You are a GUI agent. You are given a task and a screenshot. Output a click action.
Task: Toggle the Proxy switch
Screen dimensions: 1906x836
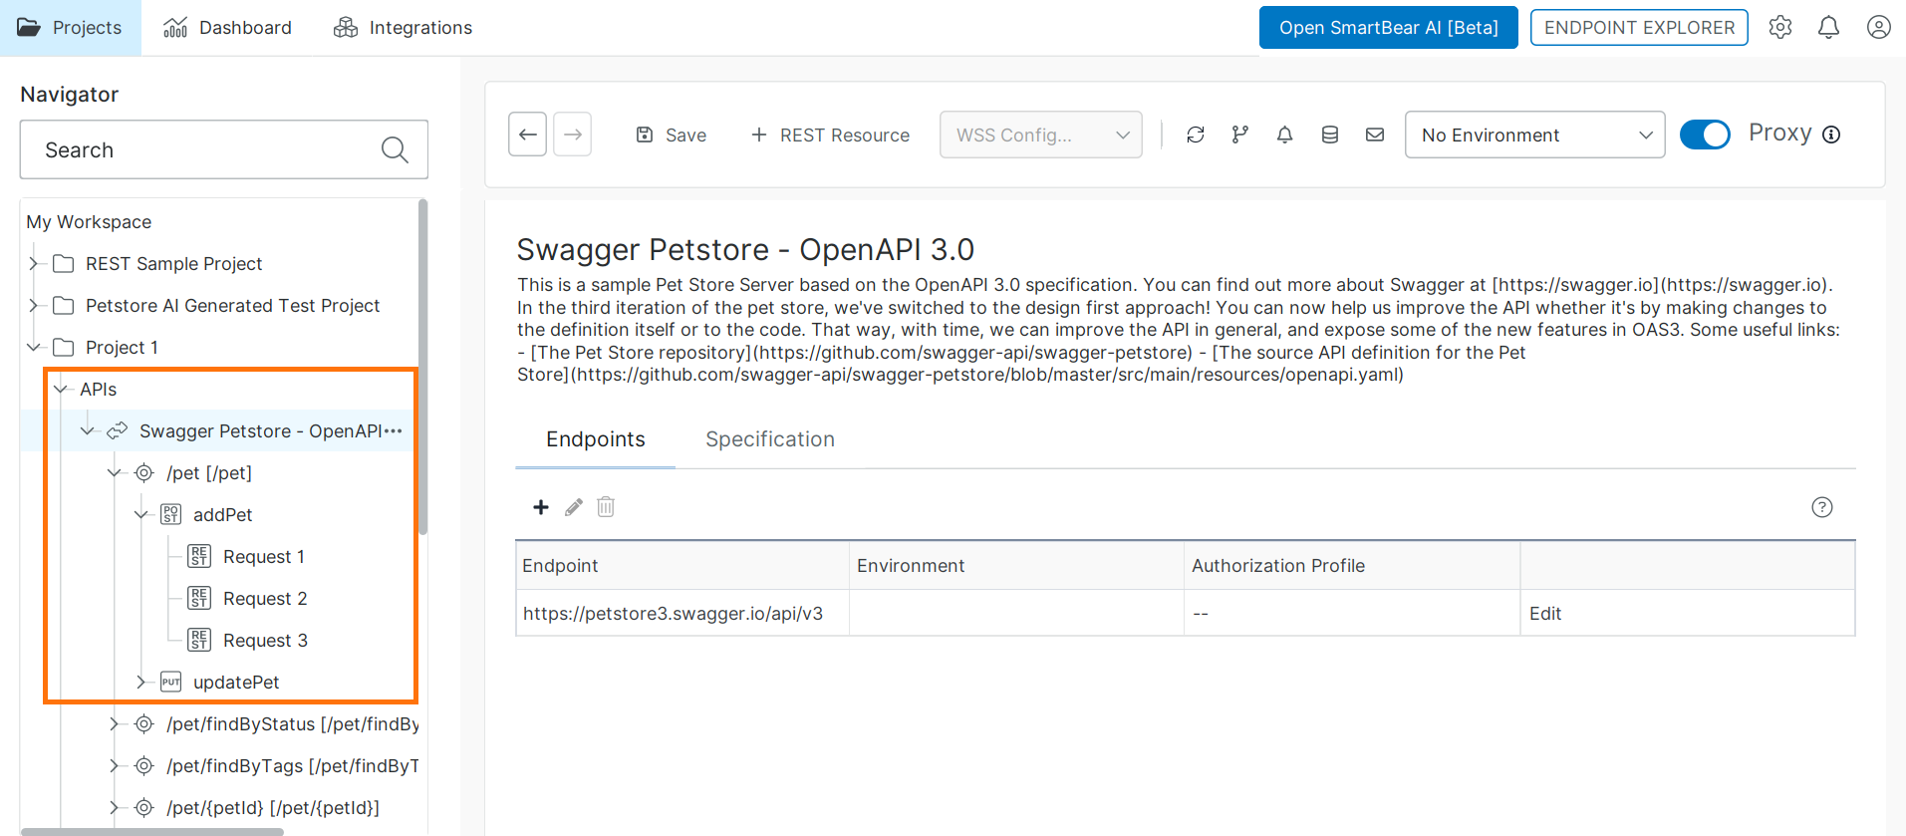tap(1705, 135)
